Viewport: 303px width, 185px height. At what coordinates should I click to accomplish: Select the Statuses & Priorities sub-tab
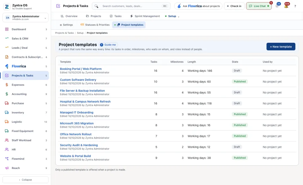pyautogui.click(x=95, y=25)
